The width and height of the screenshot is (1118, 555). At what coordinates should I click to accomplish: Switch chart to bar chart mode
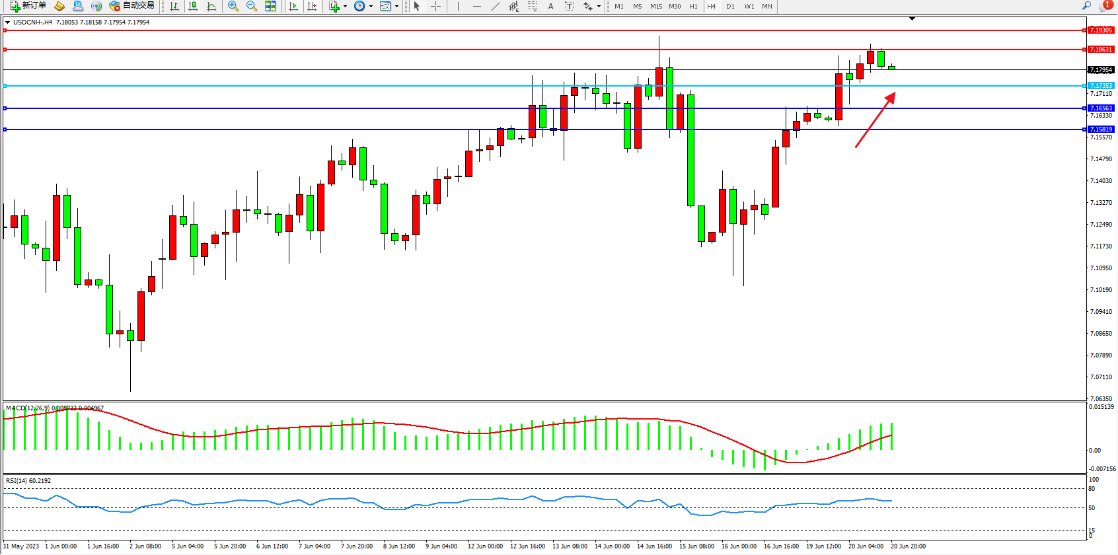pos(174,6)
